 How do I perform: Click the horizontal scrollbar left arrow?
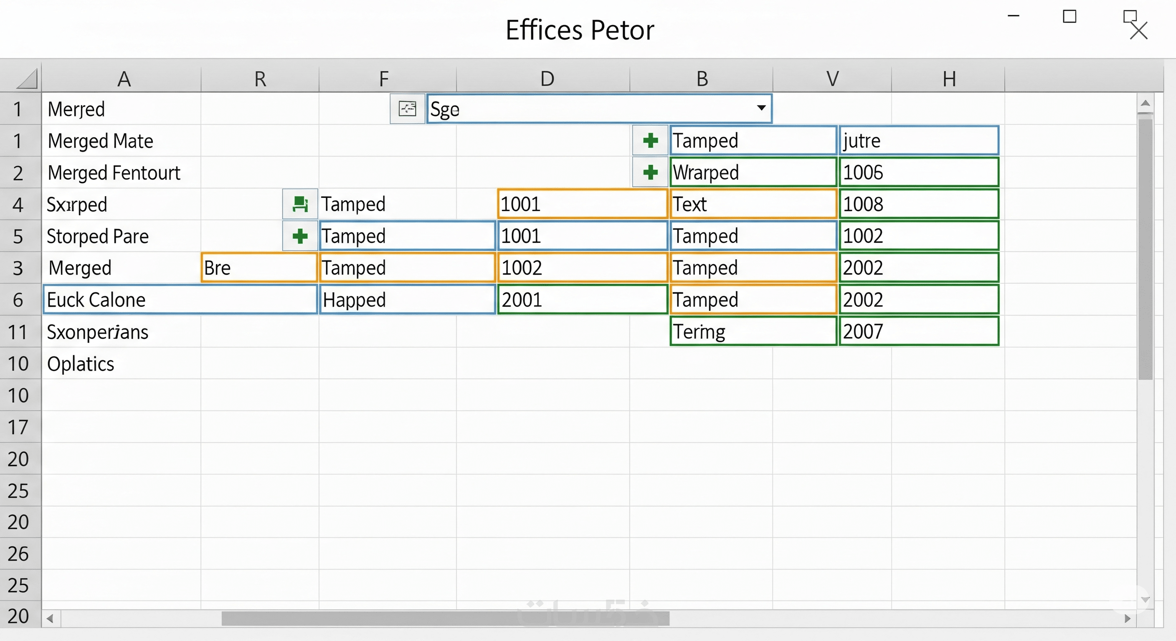(50, 618)
